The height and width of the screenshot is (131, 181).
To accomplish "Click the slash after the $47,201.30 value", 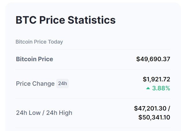I will (x=169, y=108).
